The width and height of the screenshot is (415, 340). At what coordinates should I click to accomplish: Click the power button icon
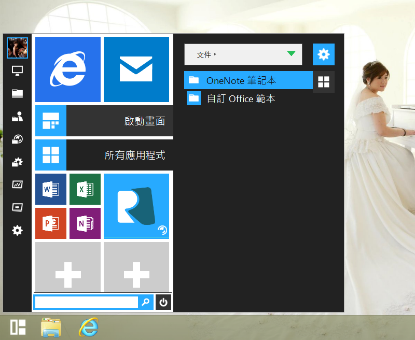[x=163, y=302]
